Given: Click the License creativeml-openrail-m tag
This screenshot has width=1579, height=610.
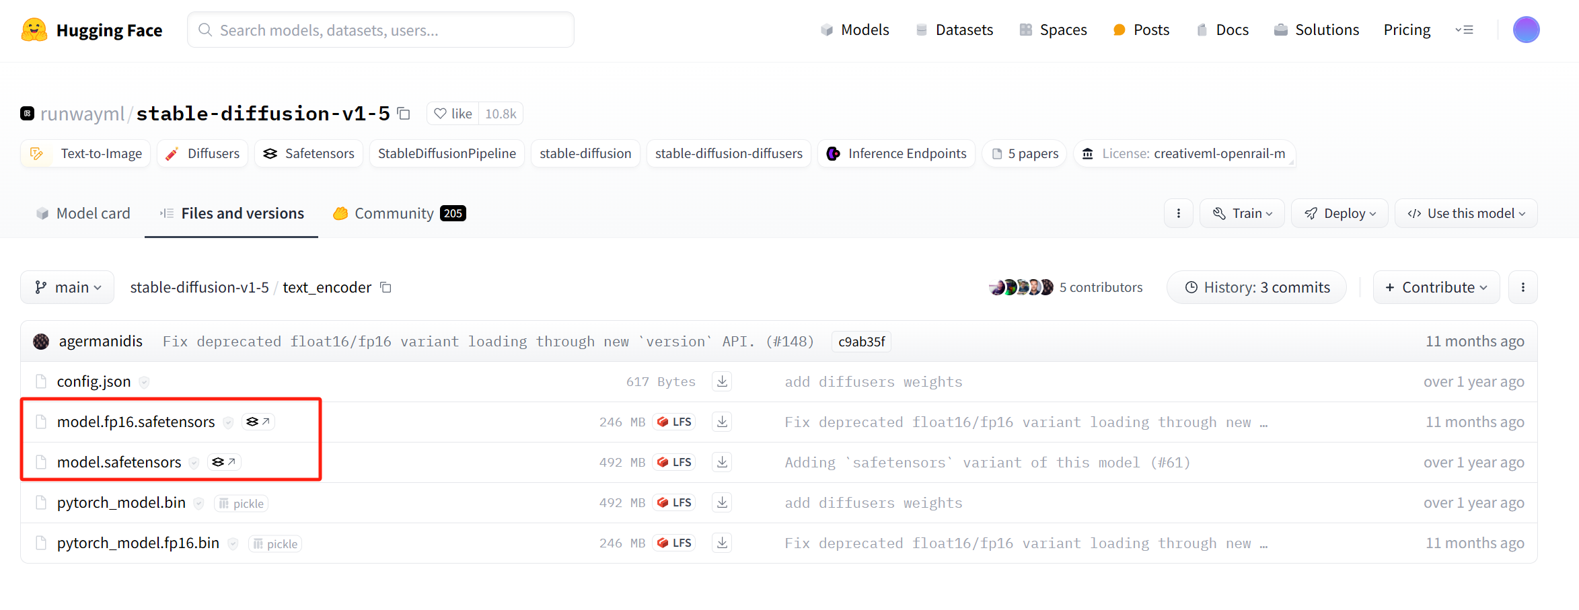Looking at the screenshot, I should pos(1184,153).
